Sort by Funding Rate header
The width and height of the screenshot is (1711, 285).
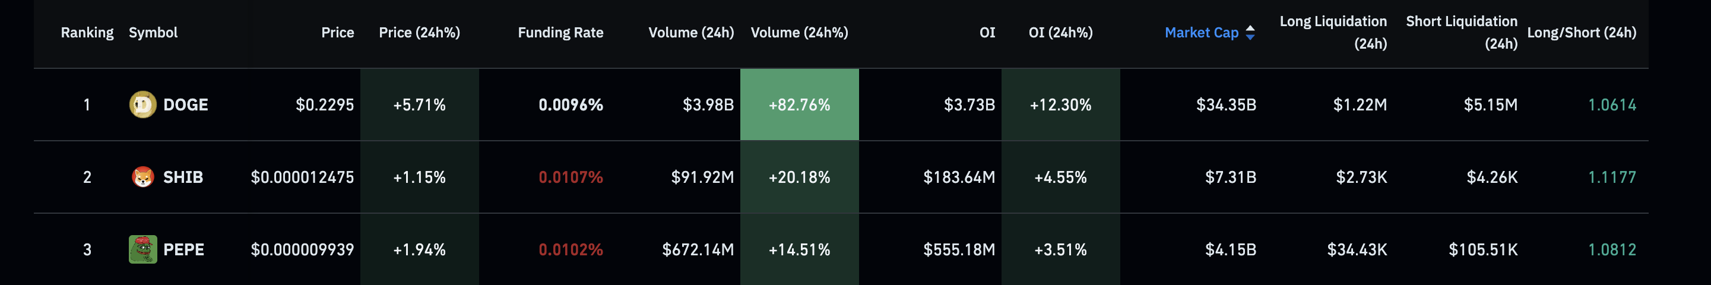point(560,33)
